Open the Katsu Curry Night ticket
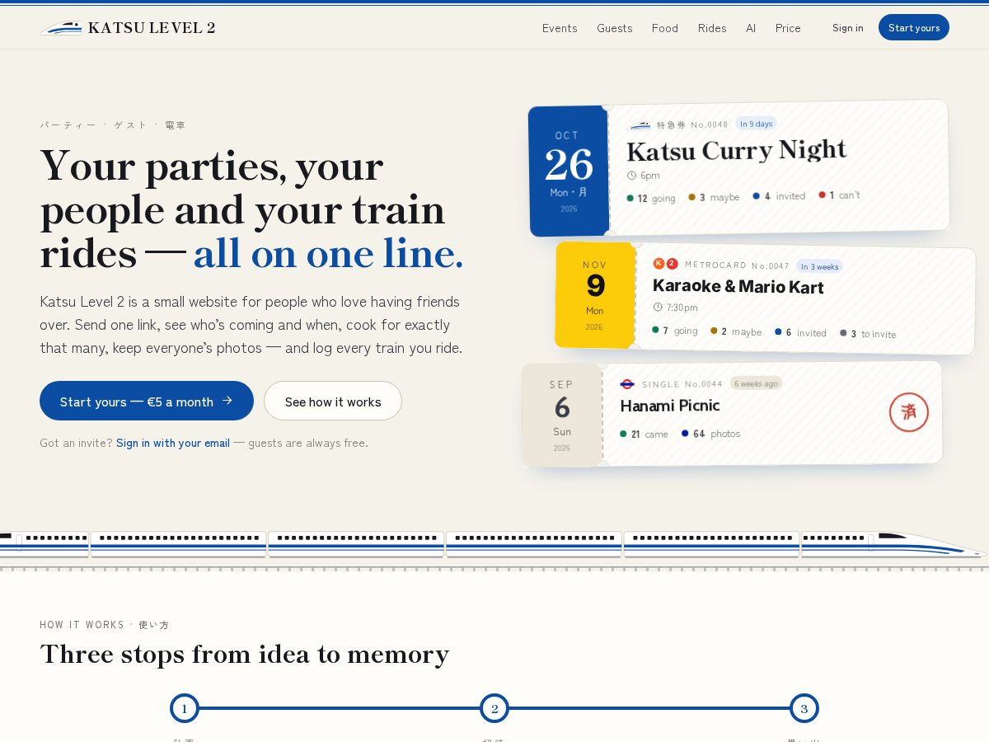The image size is (989, 742). 738,169
